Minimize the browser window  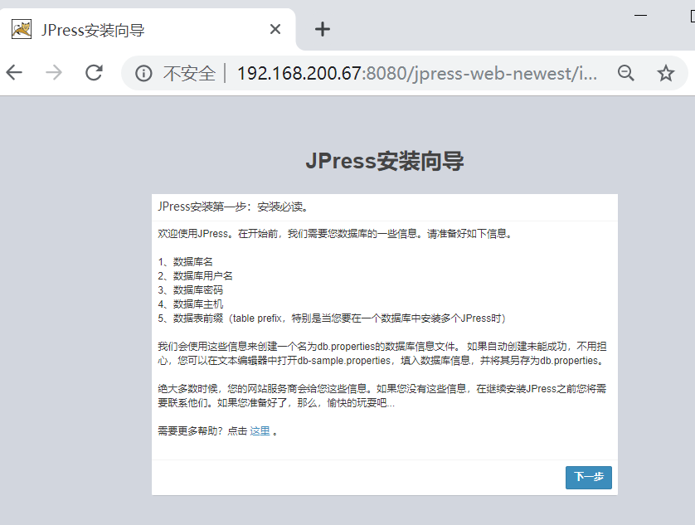coord(640,16)
